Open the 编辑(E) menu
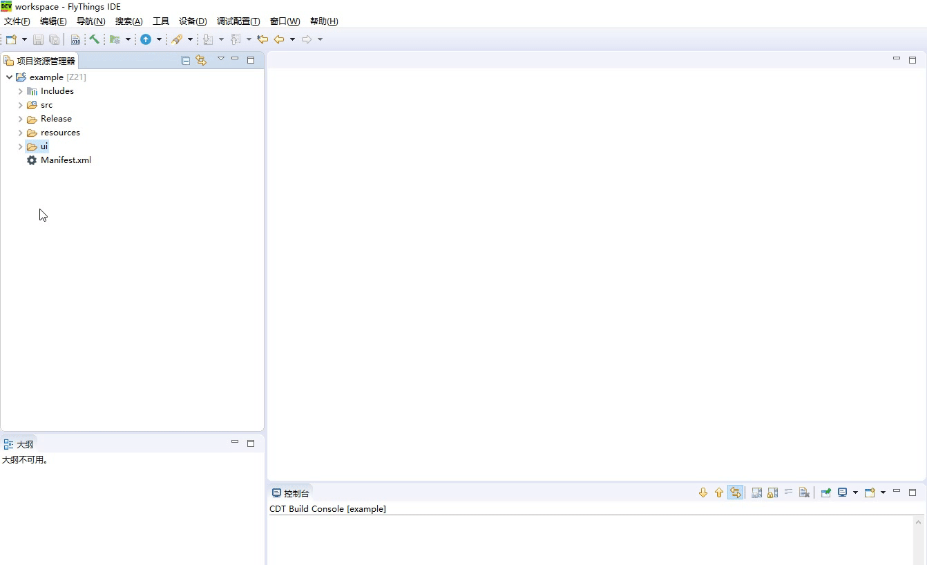This screenshot has width=927, height=565. tap(53, 21)
